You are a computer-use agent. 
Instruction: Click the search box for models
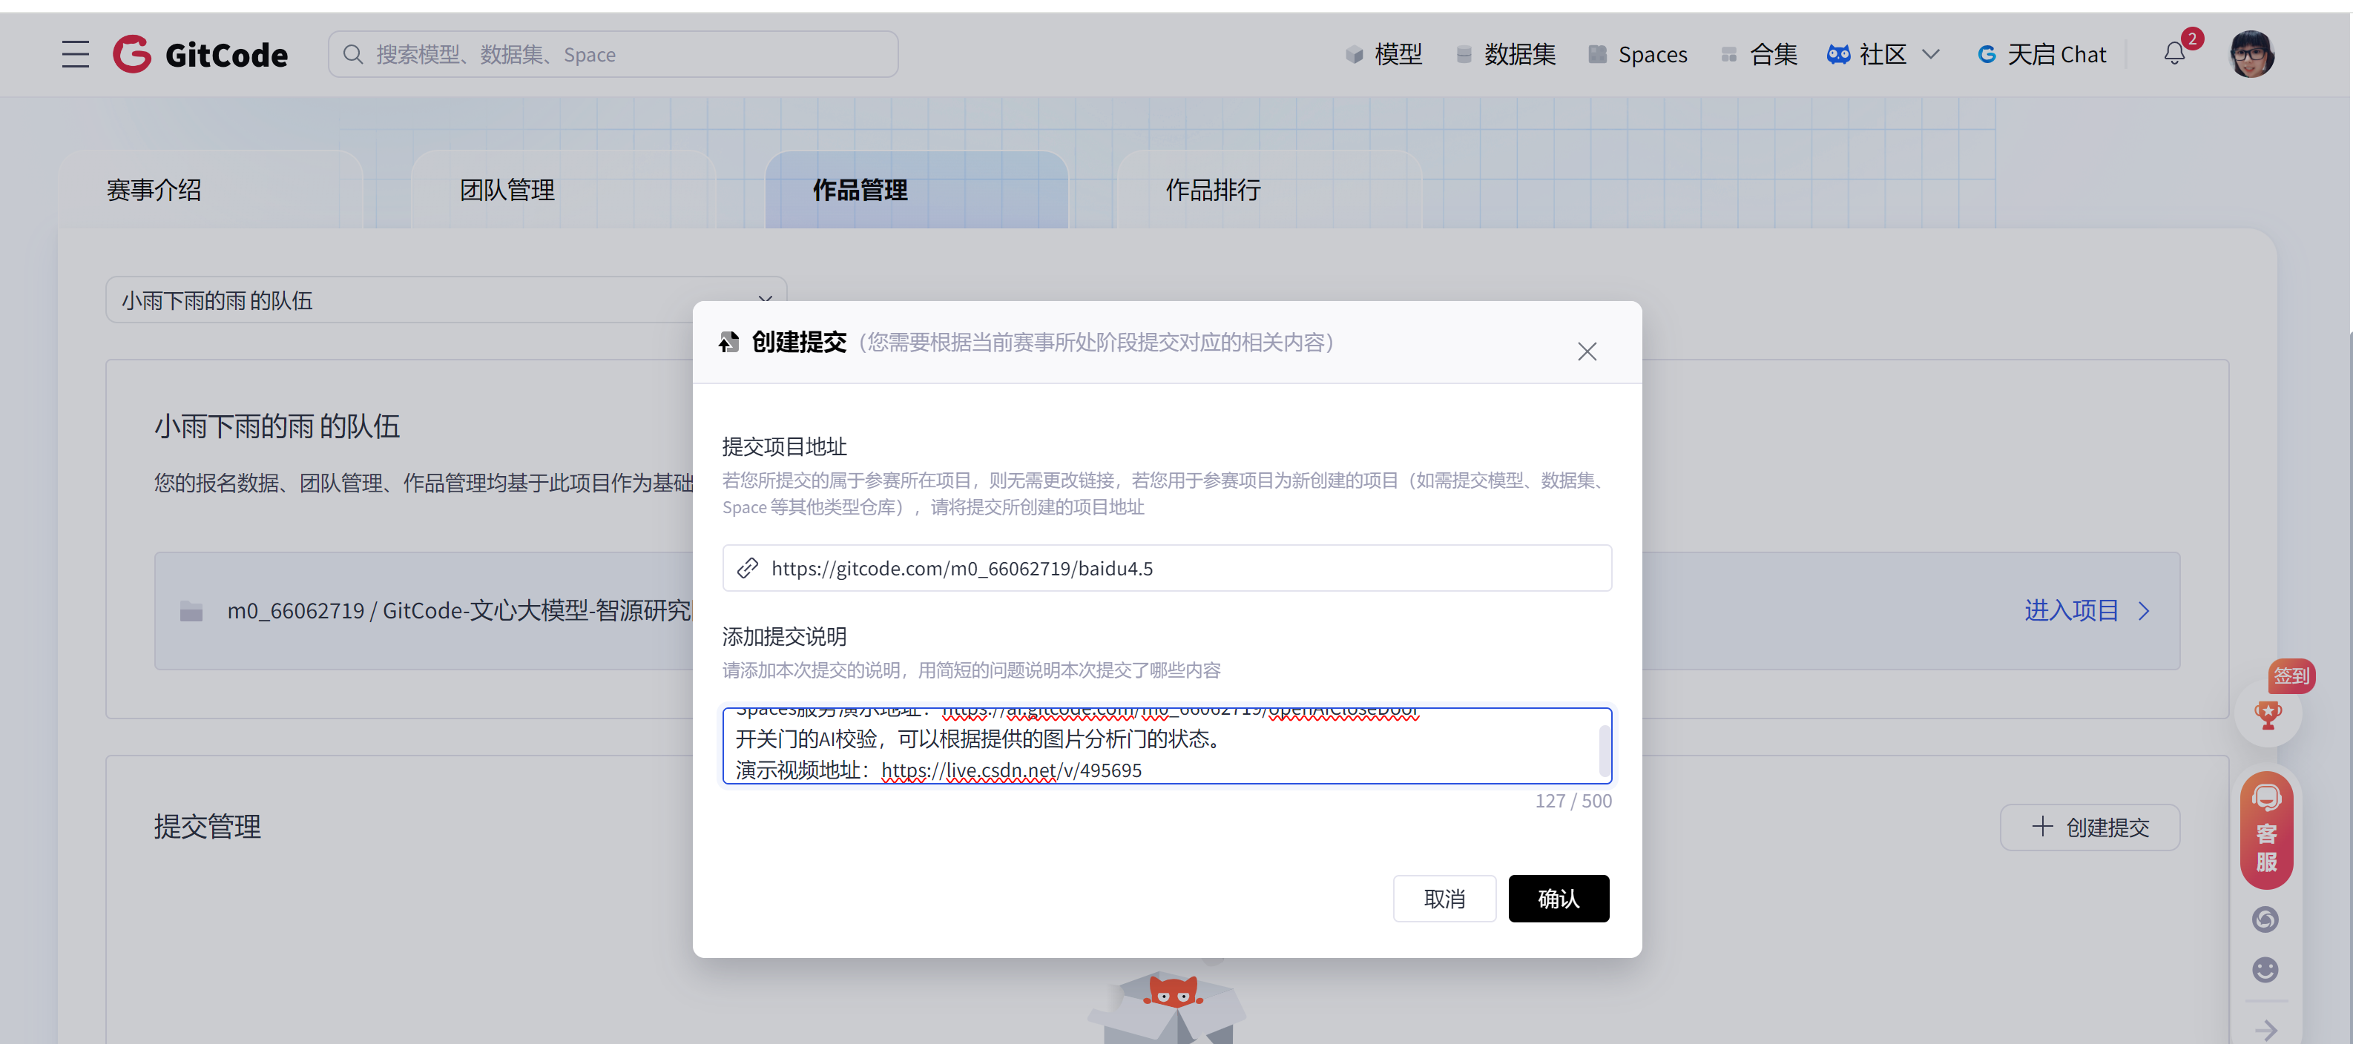tap(612, 55)
